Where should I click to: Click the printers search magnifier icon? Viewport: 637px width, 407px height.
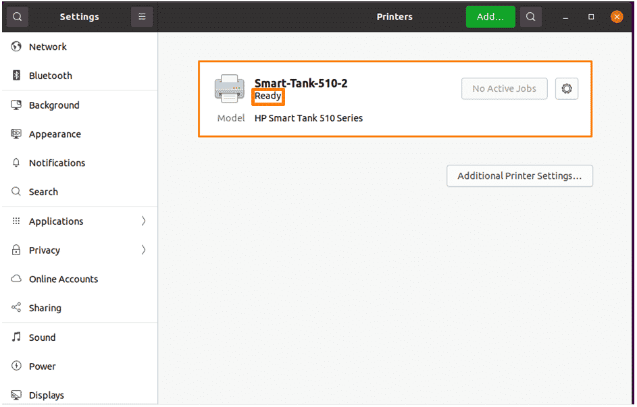tap(530, 17)
